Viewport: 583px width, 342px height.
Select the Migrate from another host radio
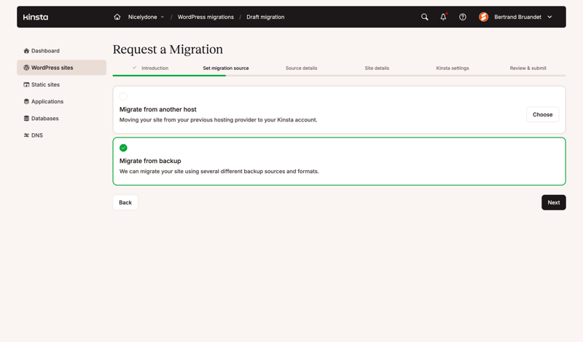123,96
